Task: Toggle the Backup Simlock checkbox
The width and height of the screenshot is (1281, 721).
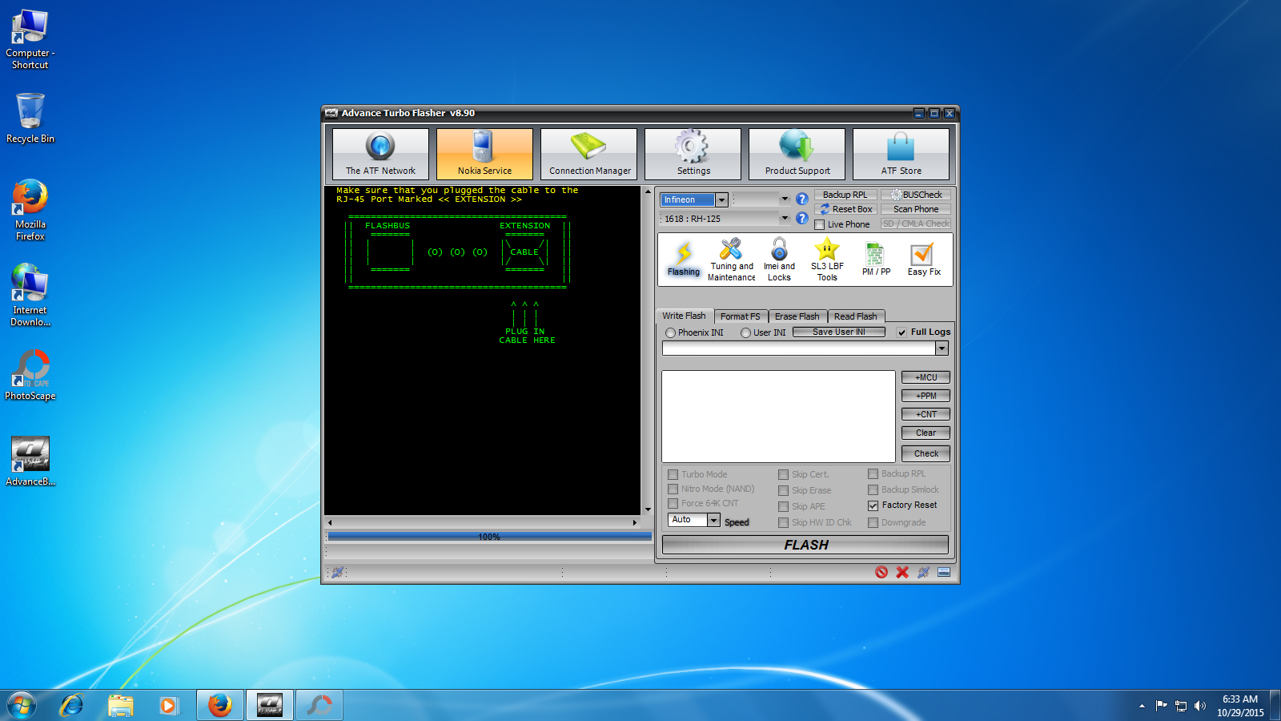Action: pos(873,489)
